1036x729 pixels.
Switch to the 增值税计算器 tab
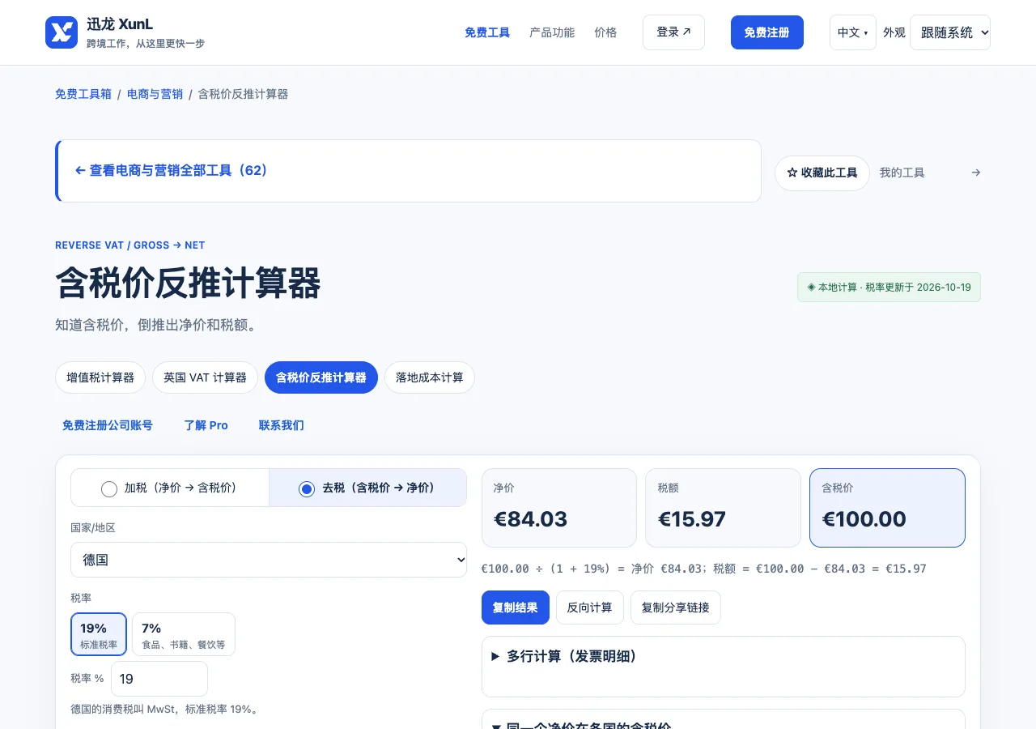[x=100, y=377]
